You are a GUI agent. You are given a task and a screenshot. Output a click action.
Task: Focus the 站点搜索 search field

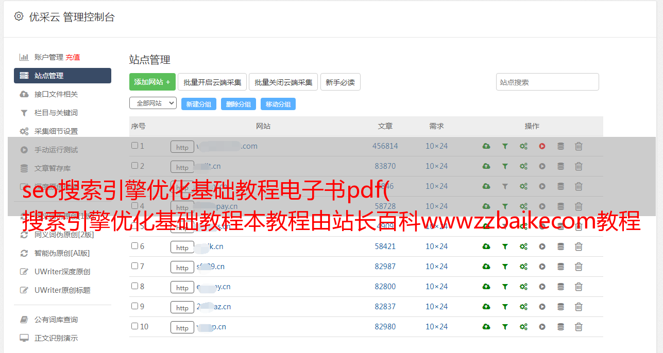click(548, 82)
